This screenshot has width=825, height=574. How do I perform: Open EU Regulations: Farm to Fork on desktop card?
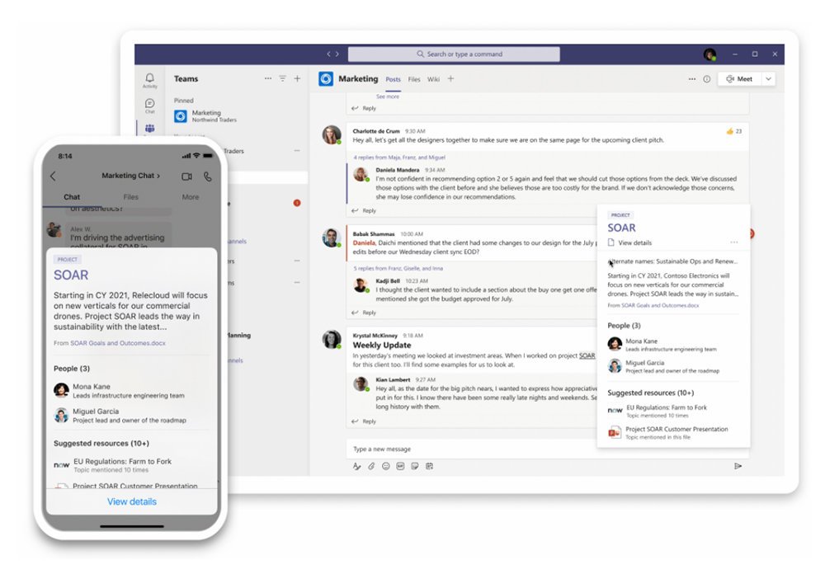pyautogui.click(x=673, y=411)
